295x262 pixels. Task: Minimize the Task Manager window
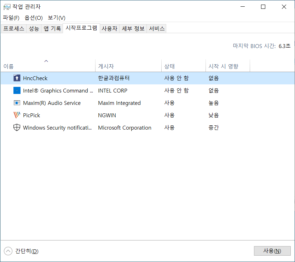[x=243, y=7]
